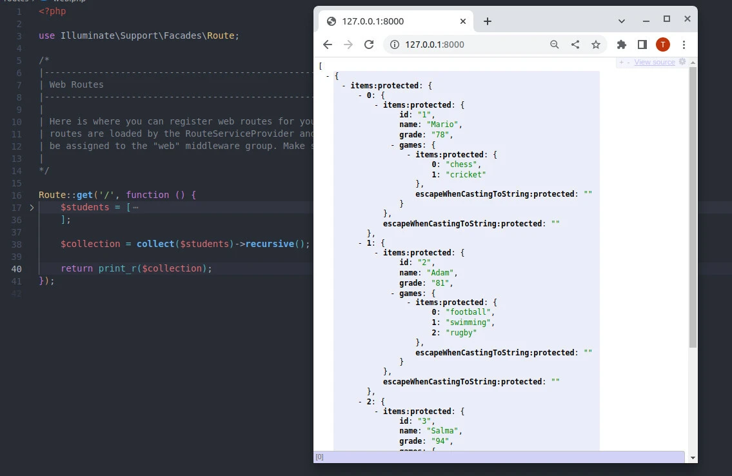Collapse the student entry keyed 1 in JSON
This screenshot has height=476, width=732.
(x=361, y=243)
